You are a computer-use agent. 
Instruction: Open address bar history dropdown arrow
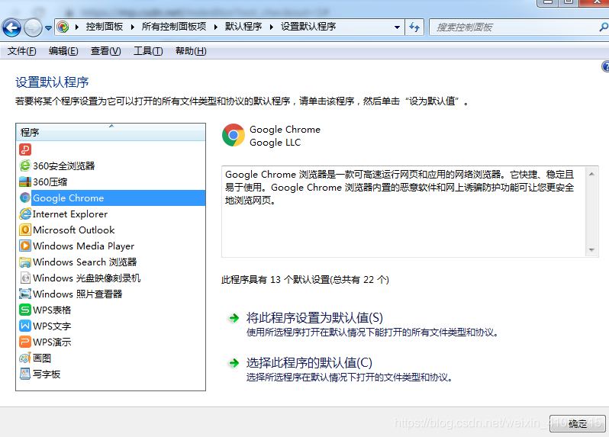[397, 27]
